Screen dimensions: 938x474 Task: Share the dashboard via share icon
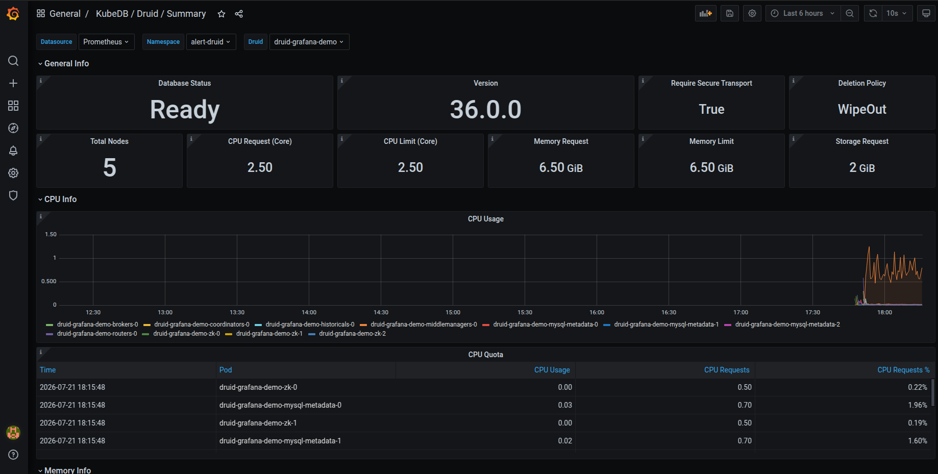tap(239, 14)
